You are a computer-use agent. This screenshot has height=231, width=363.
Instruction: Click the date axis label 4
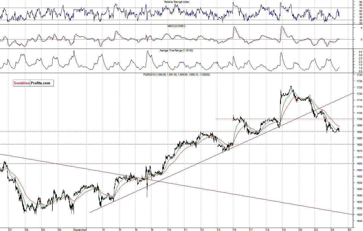[x=104, y=229]
